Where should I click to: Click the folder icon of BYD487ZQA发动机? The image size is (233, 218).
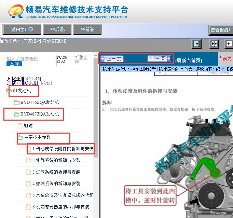click(16, 114)
